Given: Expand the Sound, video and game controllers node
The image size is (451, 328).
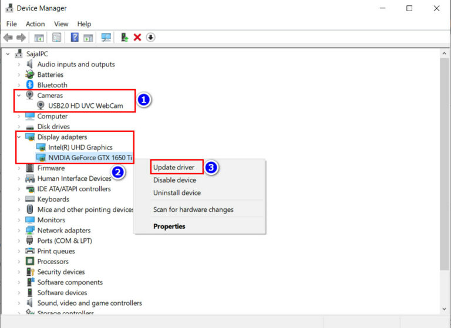Looking at the screenshot, I should (x=19, y=303).
